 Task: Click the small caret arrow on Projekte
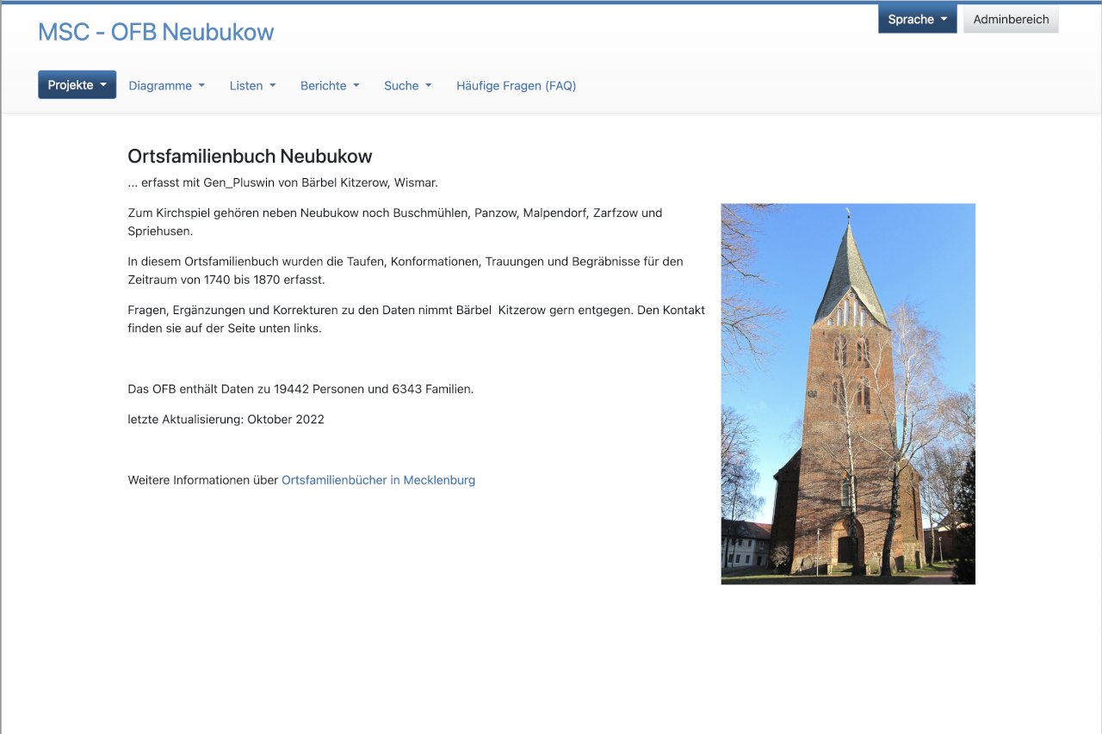click(x=103, y=85)
